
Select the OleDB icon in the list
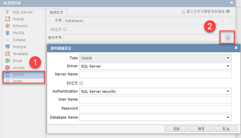[x=7, y=74]
